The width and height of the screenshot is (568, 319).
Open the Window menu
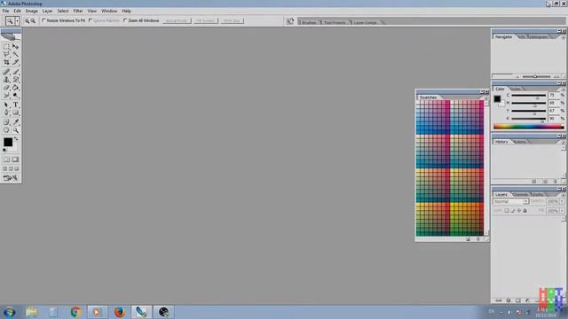click(109, 12)
